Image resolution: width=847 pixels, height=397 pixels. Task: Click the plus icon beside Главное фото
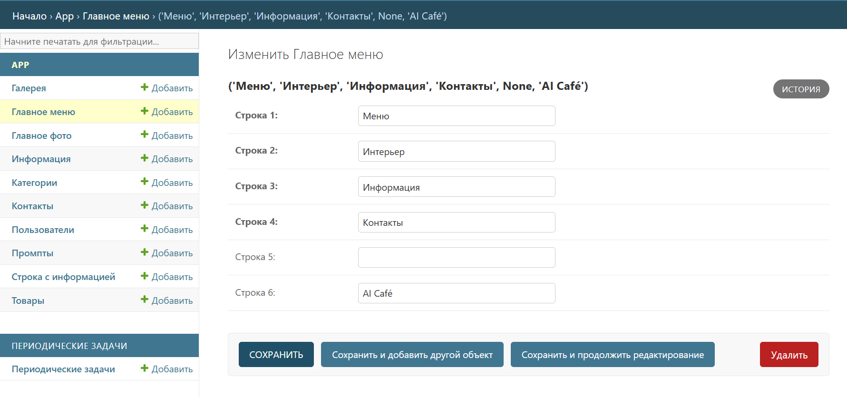click(145, 135)
